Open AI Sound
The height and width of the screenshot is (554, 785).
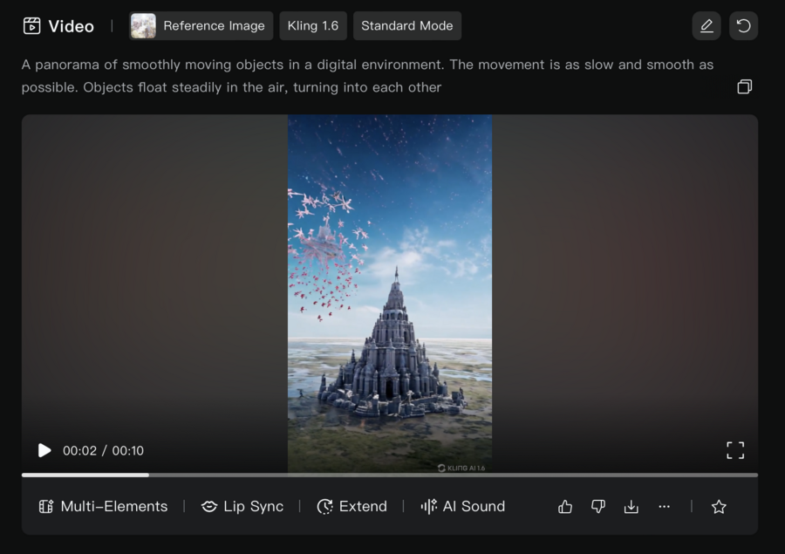coord(462,506)
